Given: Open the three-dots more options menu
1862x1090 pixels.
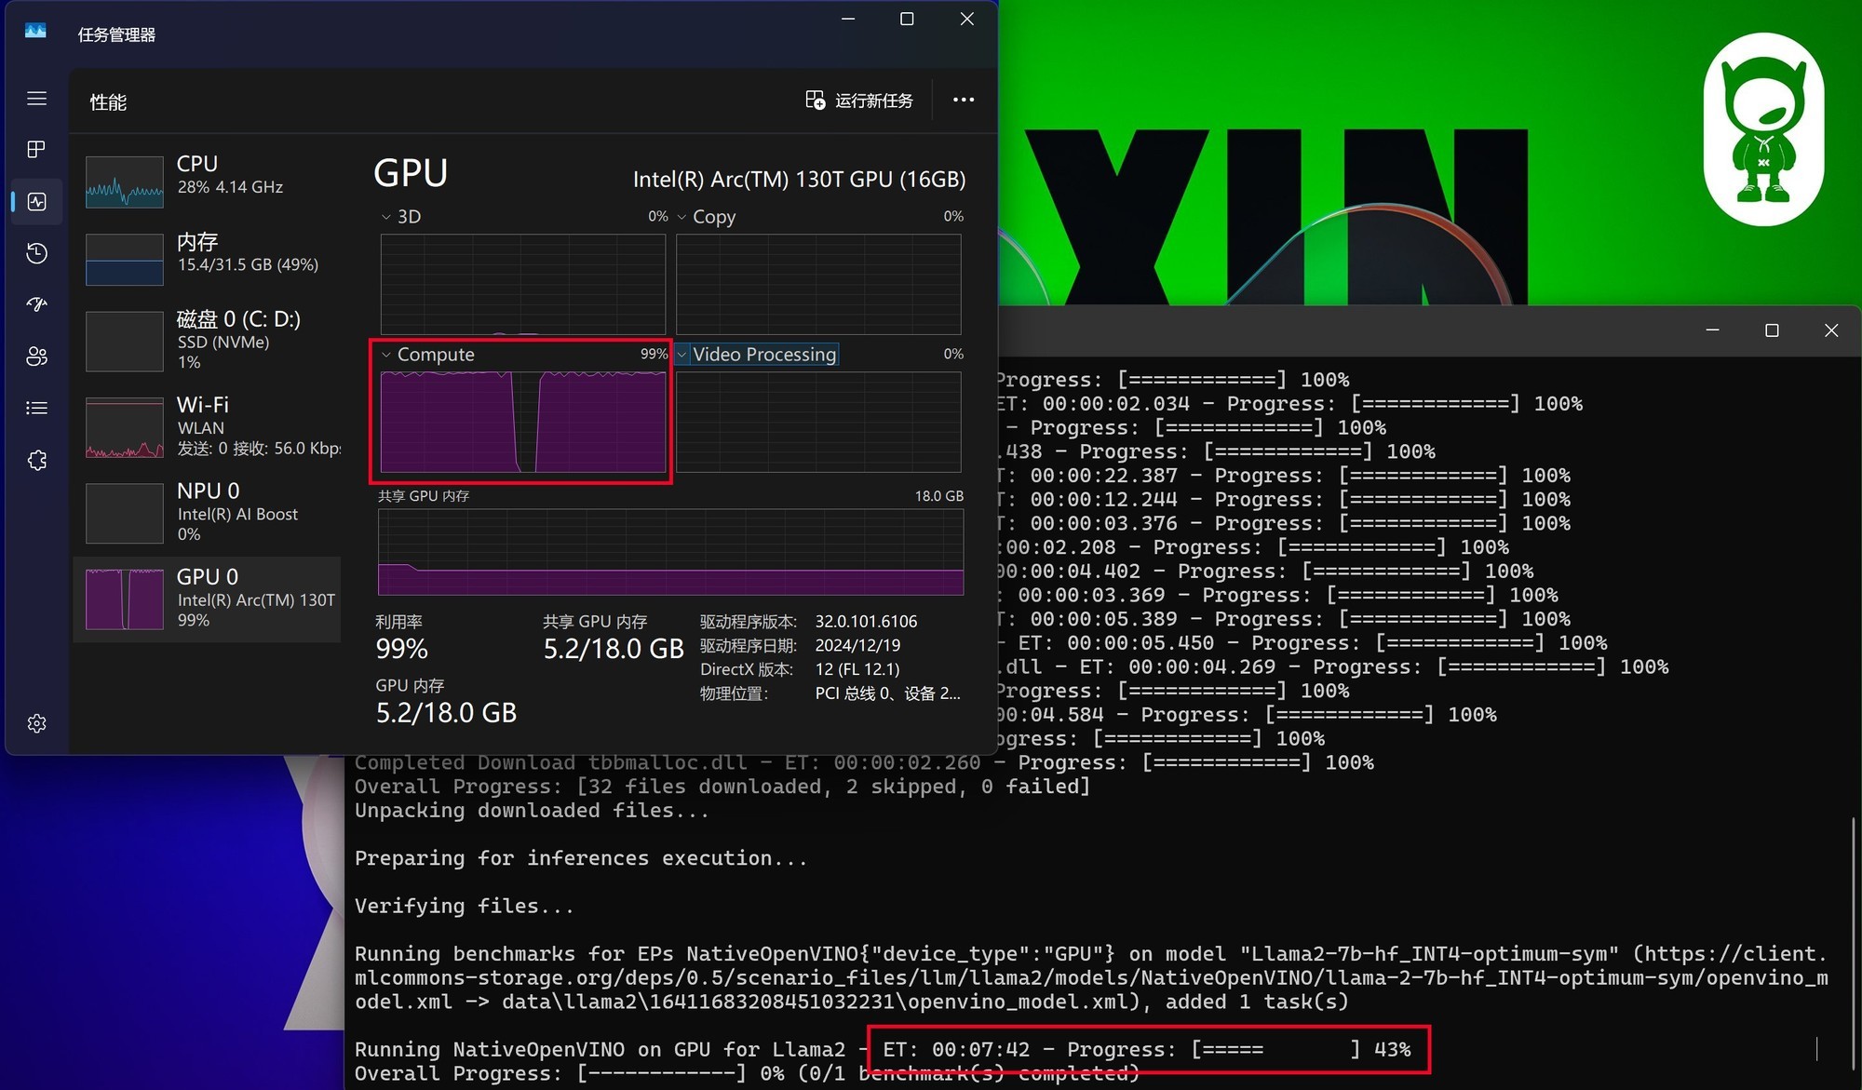Looking at the screenshot, I should (x=964, y=100).
